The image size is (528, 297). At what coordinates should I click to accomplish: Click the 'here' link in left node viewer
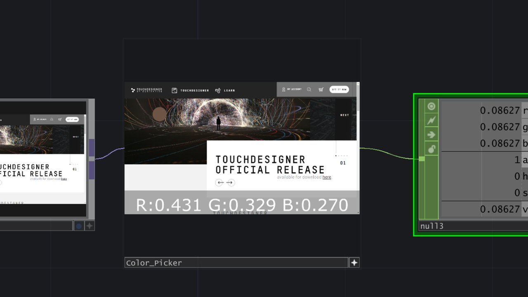pyautogui.click(x=64, y=179)
